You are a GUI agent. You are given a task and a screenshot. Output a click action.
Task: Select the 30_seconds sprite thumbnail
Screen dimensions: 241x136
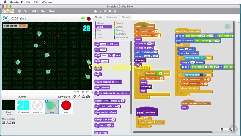(23, 107)
